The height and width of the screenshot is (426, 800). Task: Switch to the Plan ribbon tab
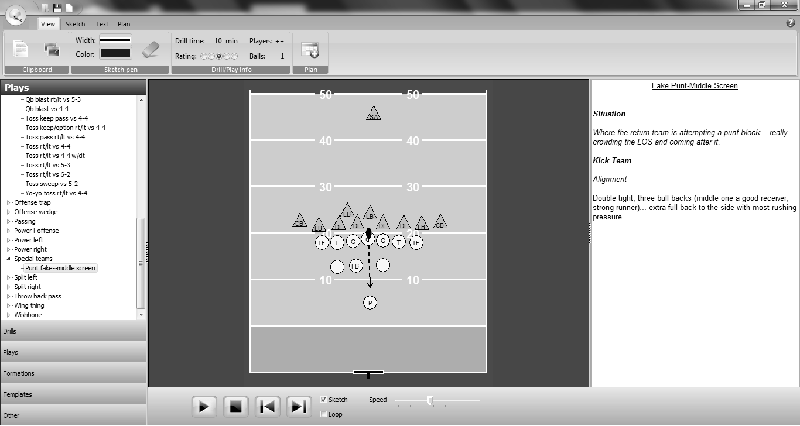click(x=124, y=24)
